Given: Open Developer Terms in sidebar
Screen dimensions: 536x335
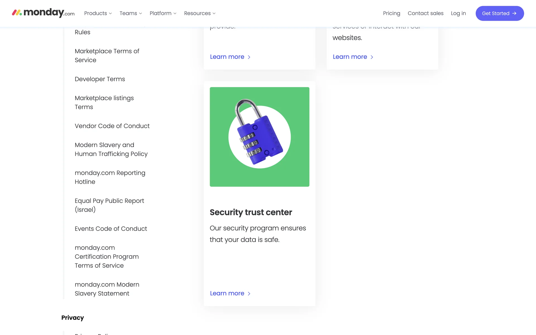Looking at the screenshot, I should pos(100,79).
